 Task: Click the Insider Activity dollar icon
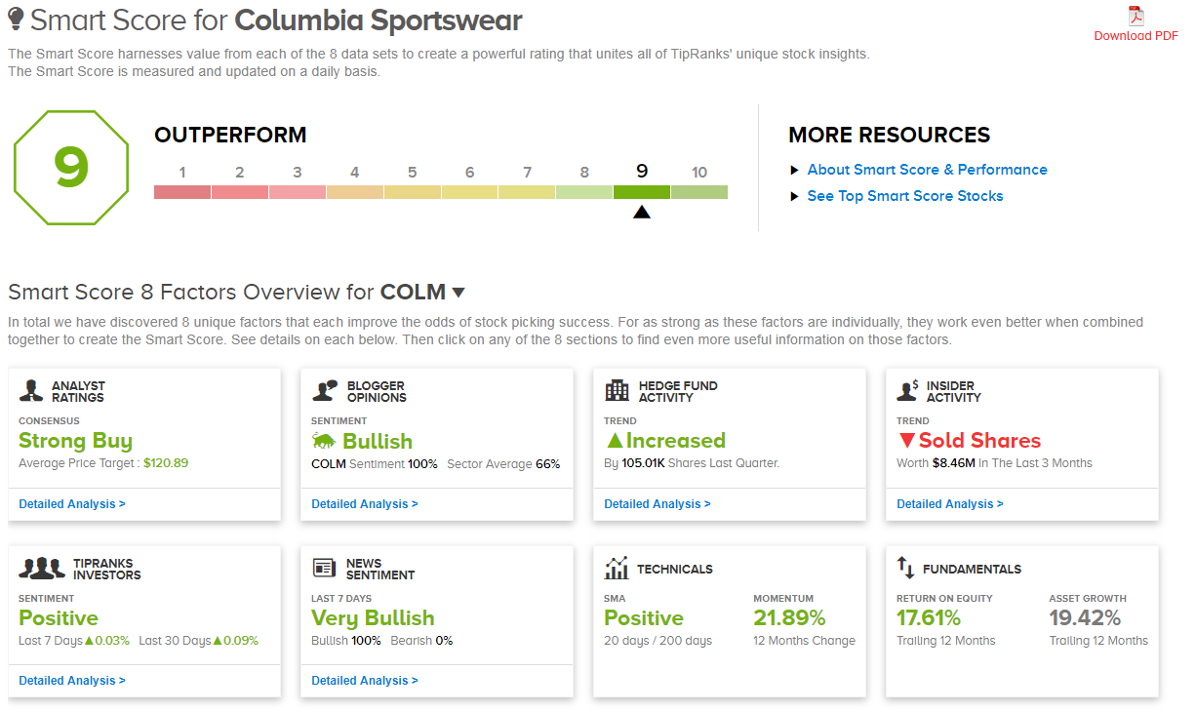tap(909, 390)
